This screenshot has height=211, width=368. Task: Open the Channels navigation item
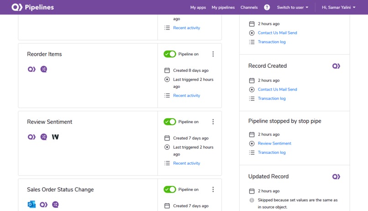click(x=249, y=7)
